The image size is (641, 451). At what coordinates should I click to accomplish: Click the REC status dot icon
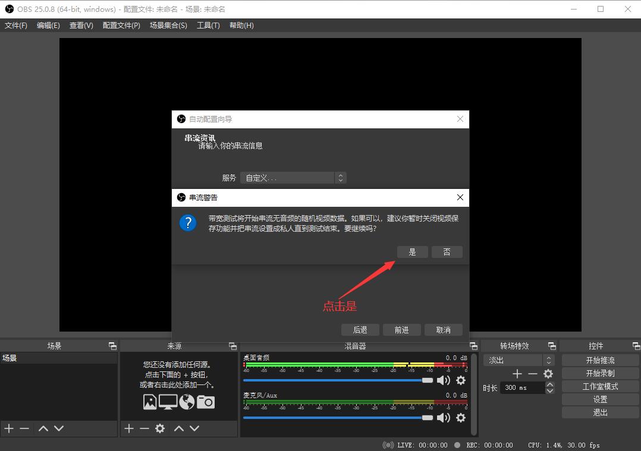click(457, 445)
